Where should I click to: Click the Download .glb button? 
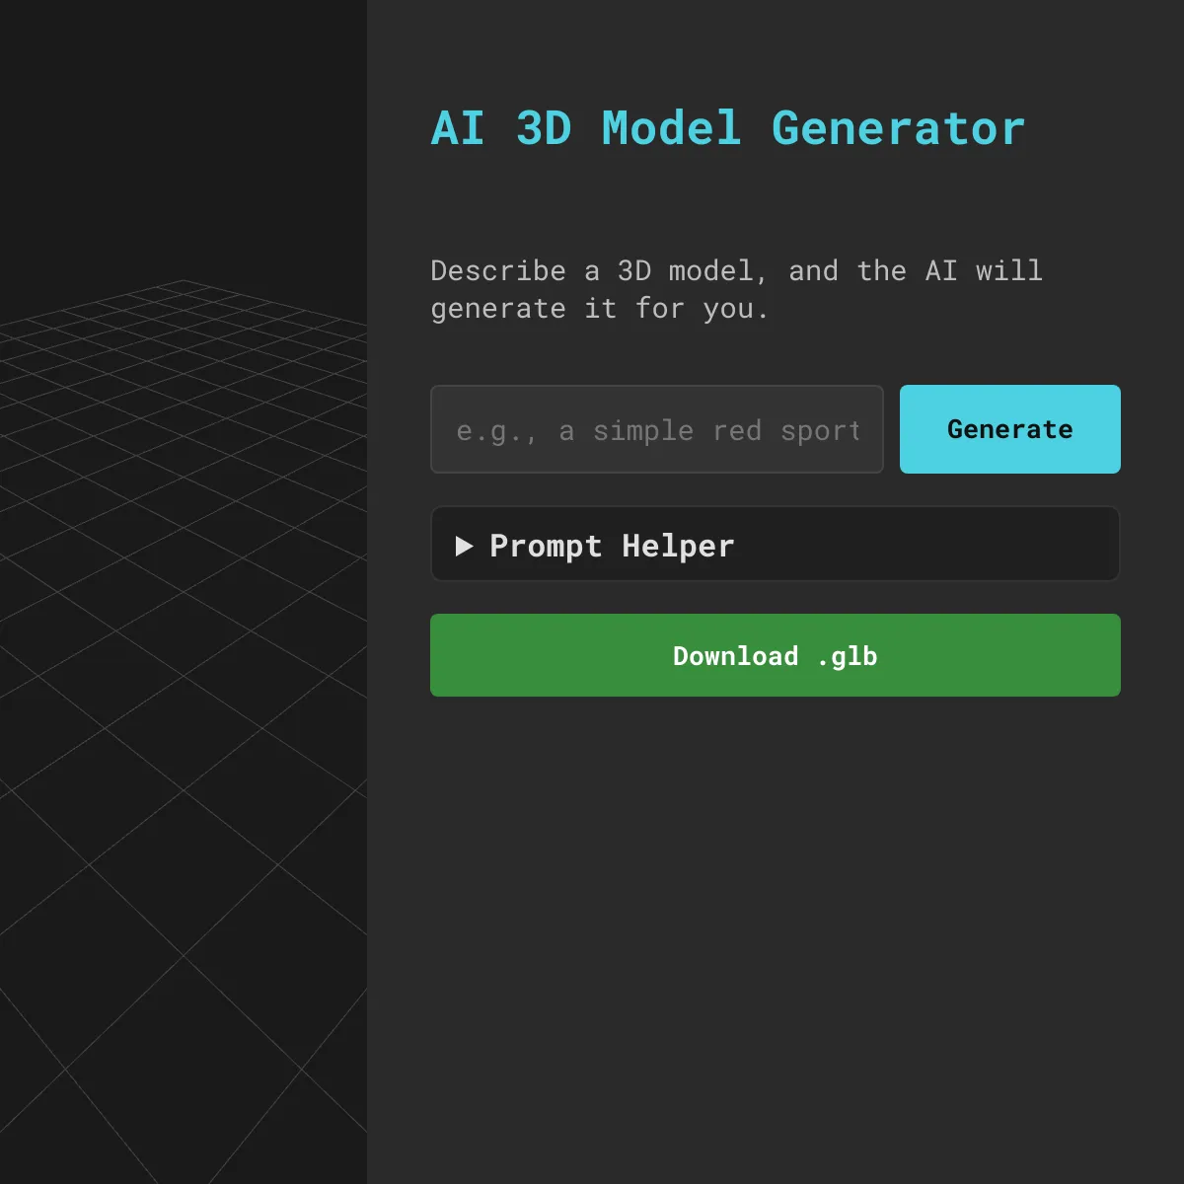click(x=776, y=655)
